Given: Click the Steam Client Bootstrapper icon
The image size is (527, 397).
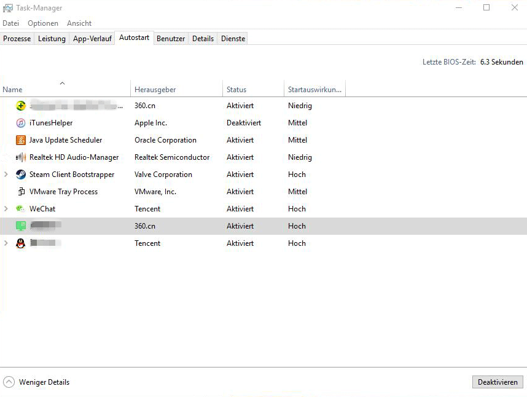Looking at the screenshot, I should coord(21,175).
